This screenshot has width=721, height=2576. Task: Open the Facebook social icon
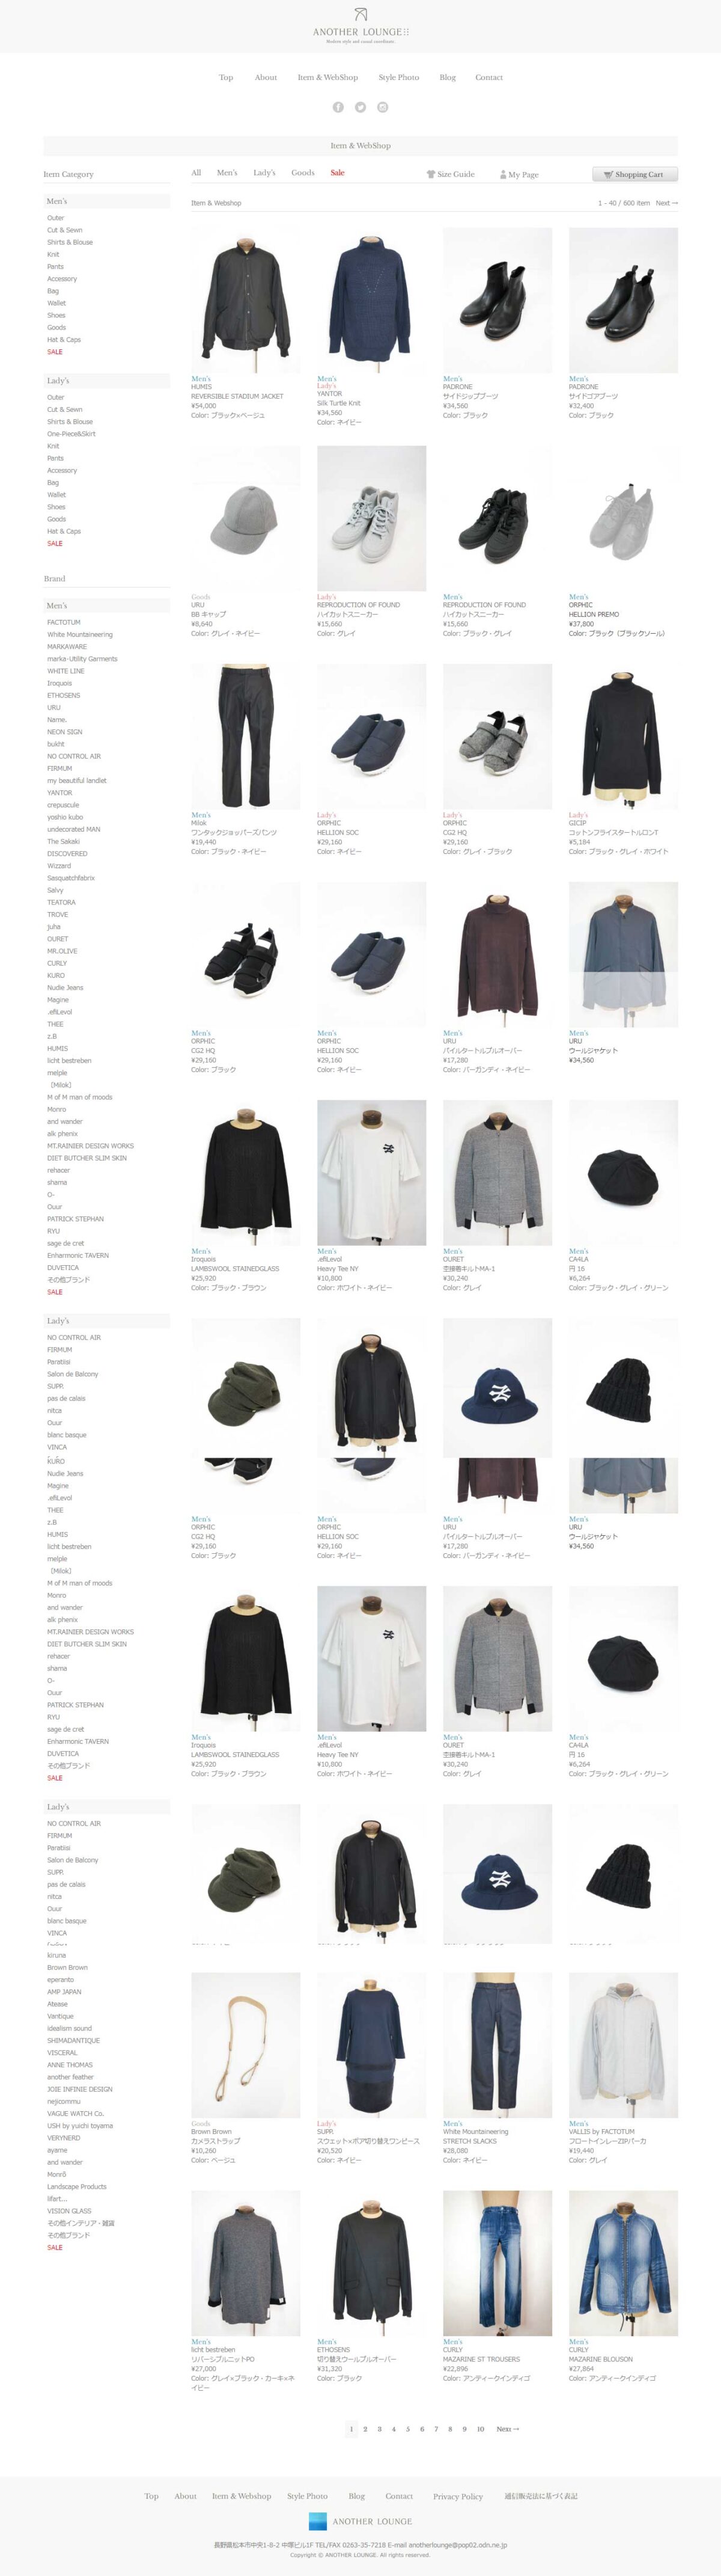(338, 107)
